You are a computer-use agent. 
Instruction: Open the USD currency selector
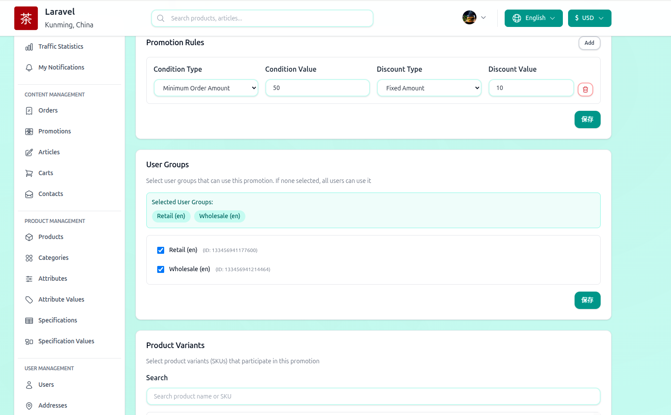click(589, 18)
